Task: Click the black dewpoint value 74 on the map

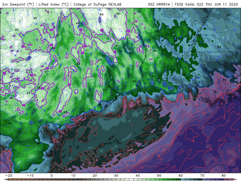Action: pyautogui.click(x=215, y=92)
